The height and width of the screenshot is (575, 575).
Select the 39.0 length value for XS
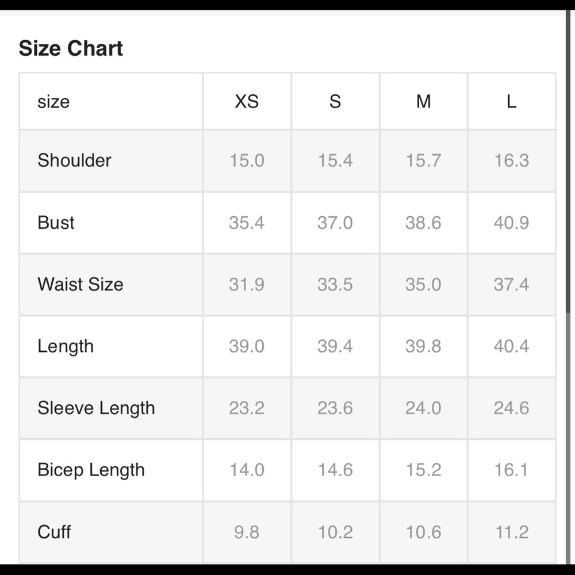click(x=247, y=346)
